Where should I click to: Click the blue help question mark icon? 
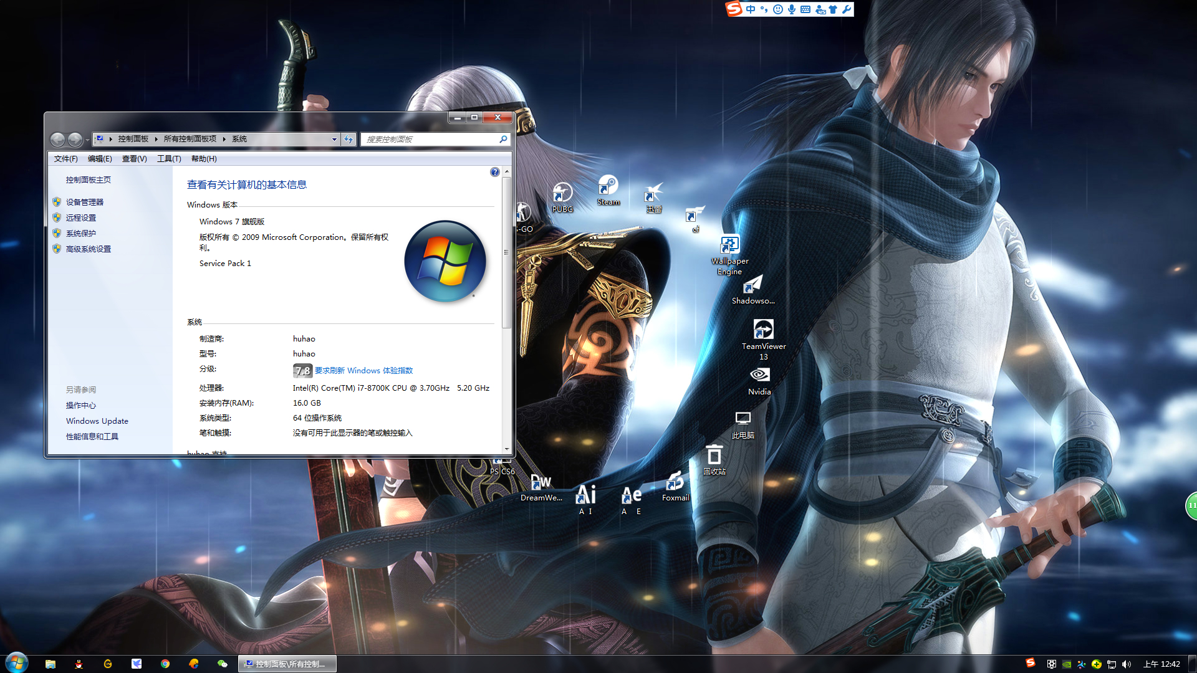click(x=495, y=172)
